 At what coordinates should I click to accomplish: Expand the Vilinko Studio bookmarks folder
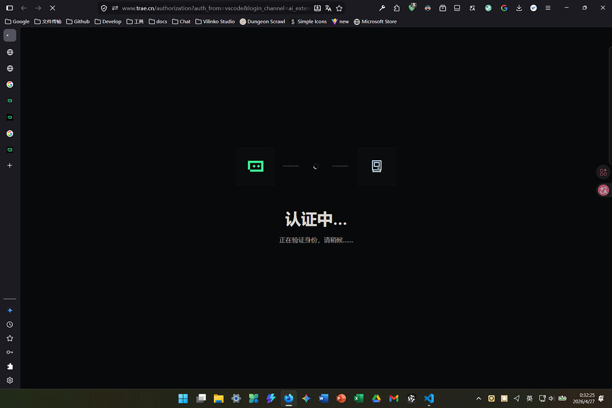(215, 21)
